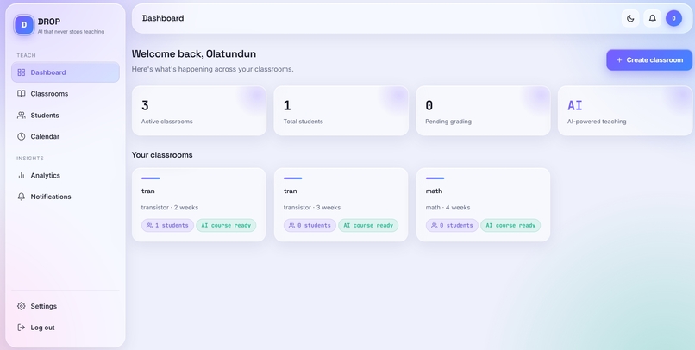
Task: Click the Calendar clock icon
Action: coord(21,136)
